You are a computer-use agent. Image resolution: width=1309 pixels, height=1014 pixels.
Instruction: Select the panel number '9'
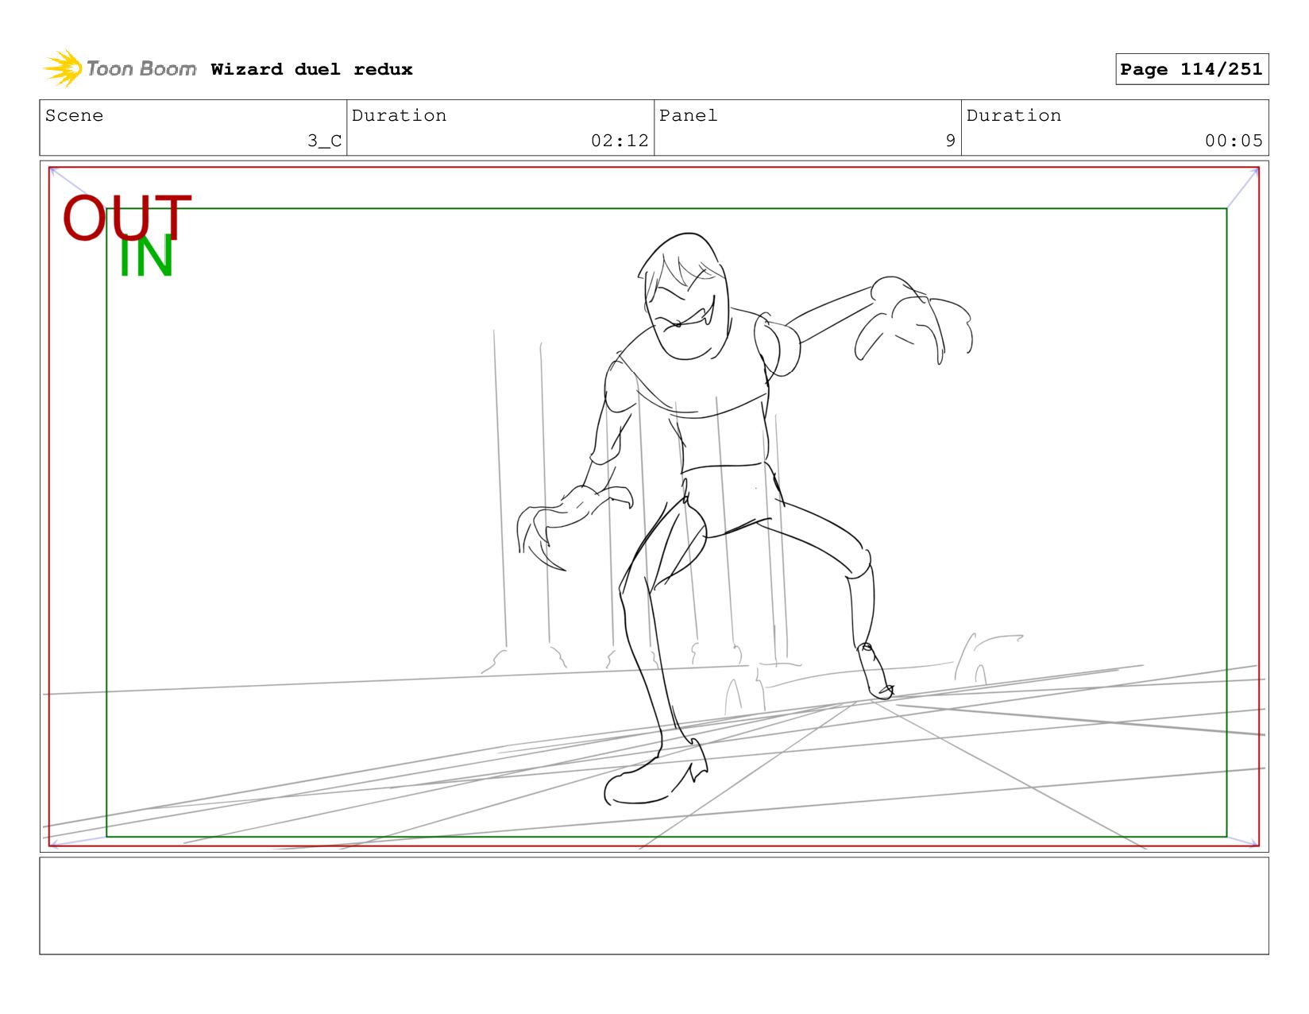pyautogui.click(x=950, y=141)
